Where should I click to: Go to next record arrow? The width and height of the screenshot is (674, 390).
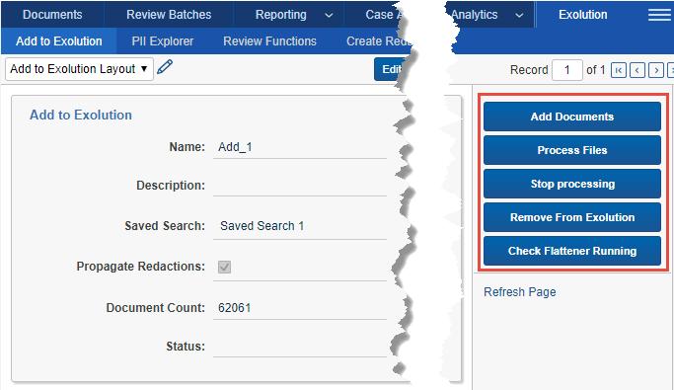coord(656,70)
